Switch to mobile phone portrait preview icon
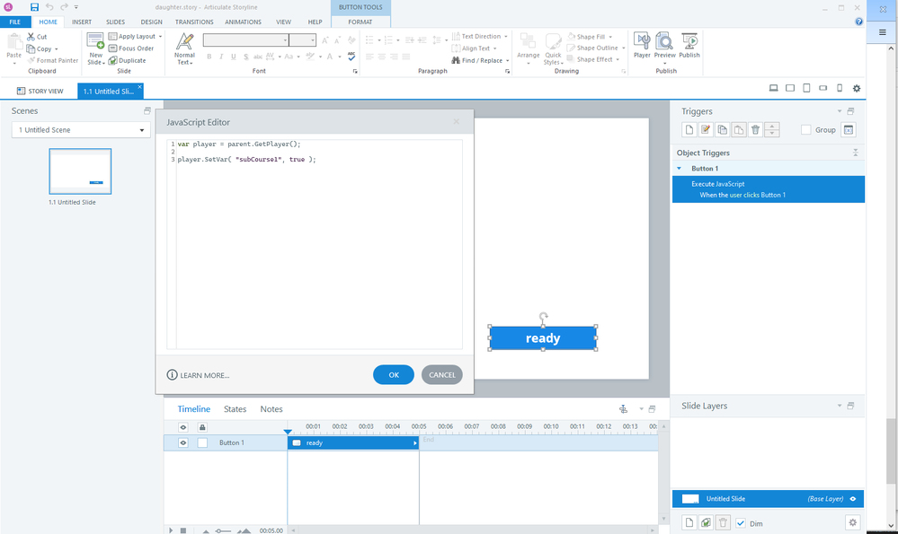 pos(840,88)
